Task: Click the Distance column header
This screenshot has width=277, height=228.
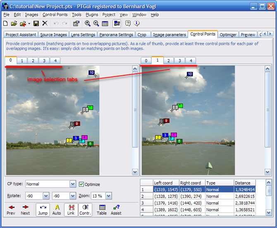Action: pos(244,182)
